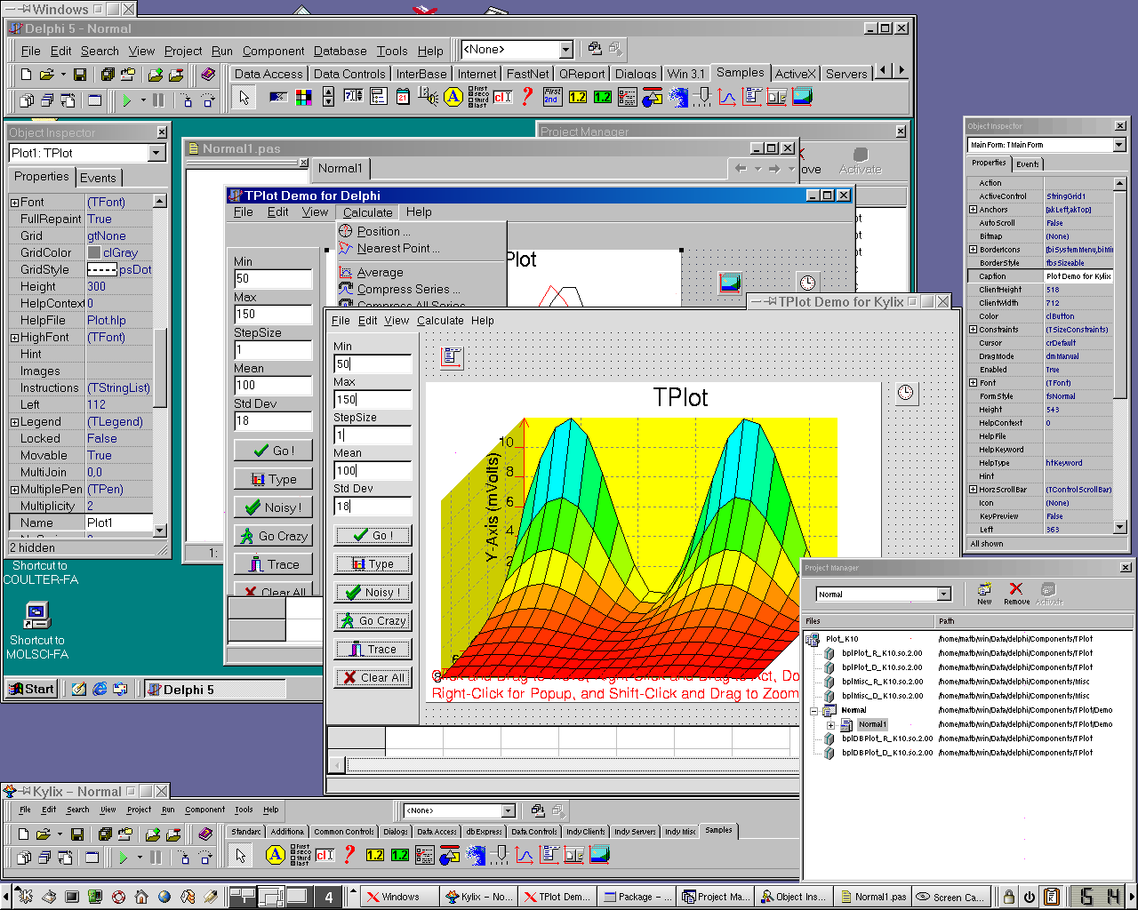The image size is (1138, 910).
Task: Click the clock icon on Kylix TPlot form
Action: [x=905, y=393]
